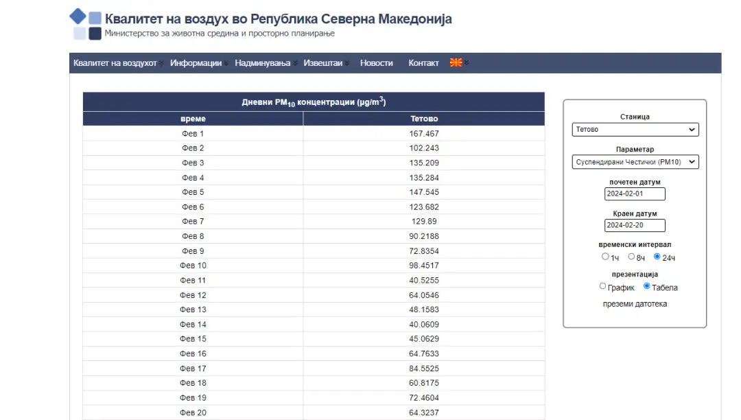Image resolution: width=741 pixels, height=420 pixels.
Task: Open the Извештаи menu
Action: [323, 63]
